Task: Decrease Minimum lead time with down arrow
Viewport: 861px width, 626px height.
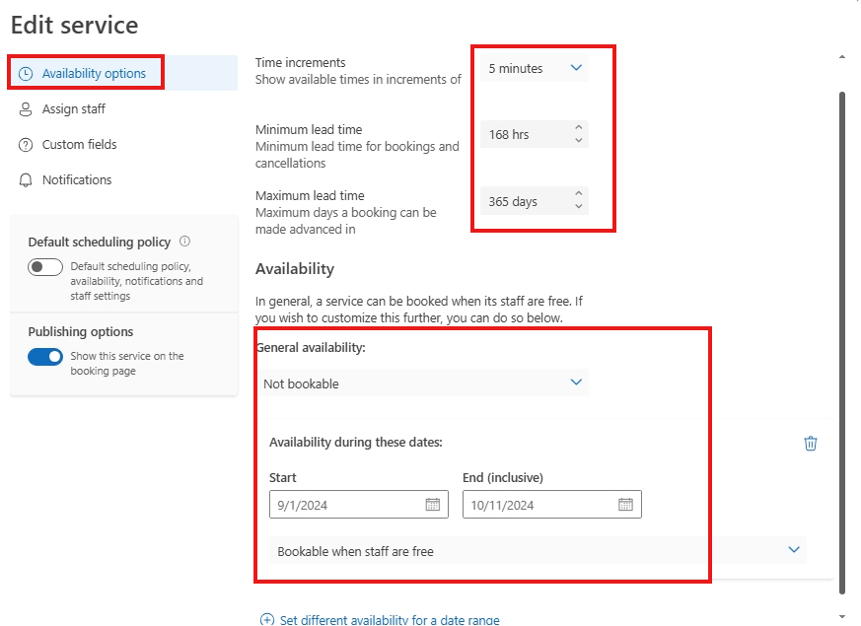Action: (578, 140)
